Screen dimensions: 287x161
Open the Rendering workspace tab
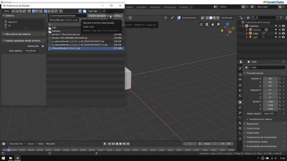[155, 7]
